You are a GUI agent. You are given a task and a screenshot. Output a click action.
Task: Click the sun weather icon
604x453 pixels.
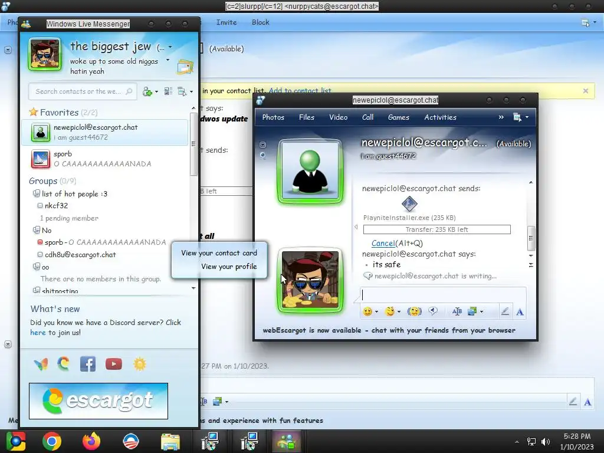point(140,364)
